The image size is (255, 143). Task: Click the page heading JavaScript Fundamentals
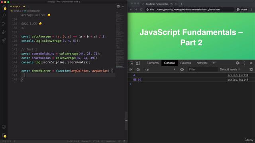(191, 37)
